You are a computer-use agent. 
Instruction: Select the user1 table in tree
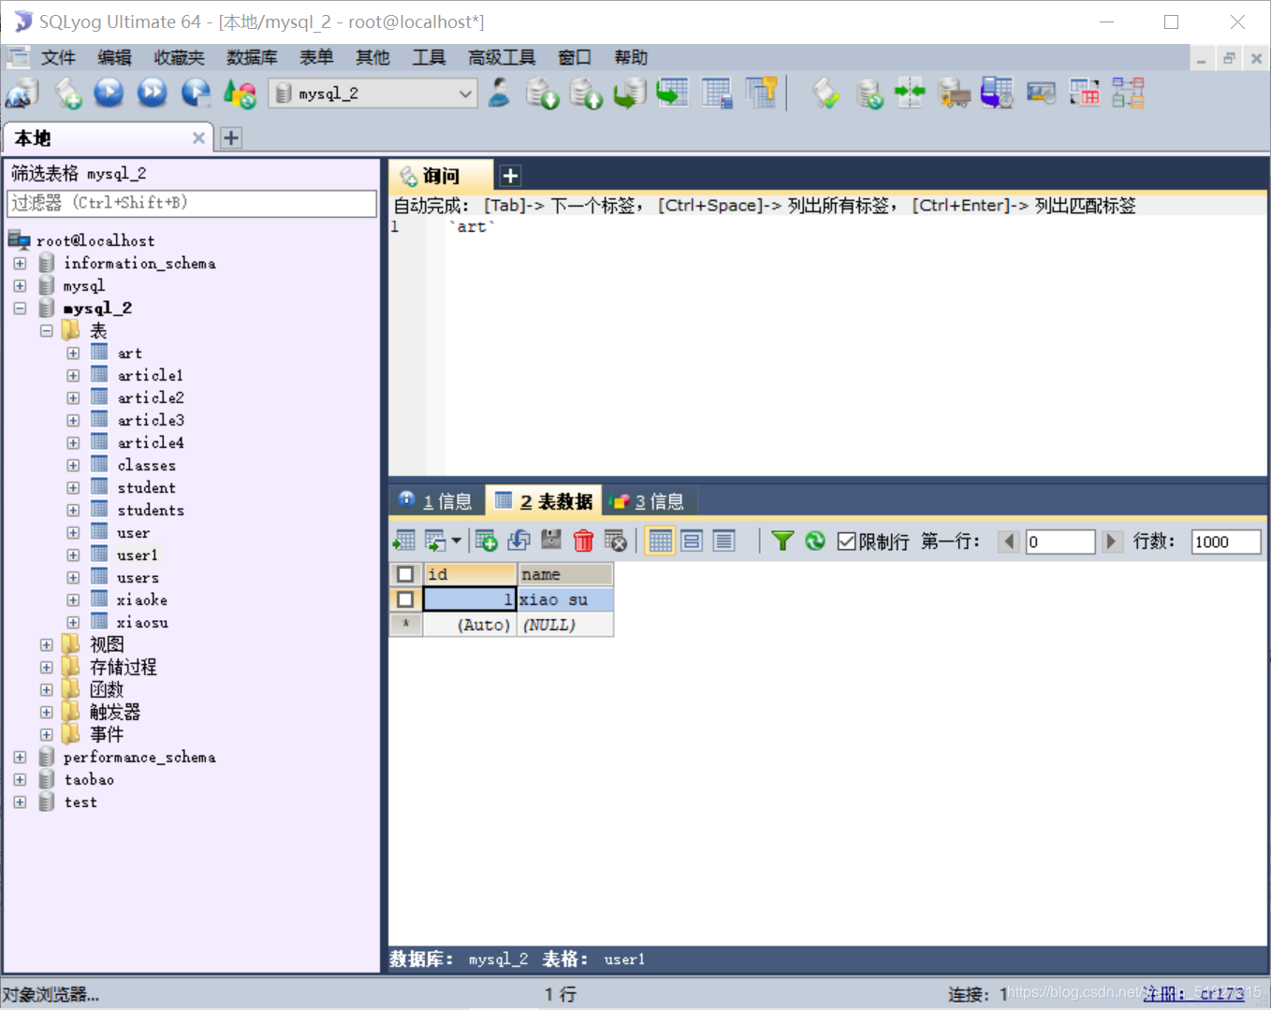point(137,555)
